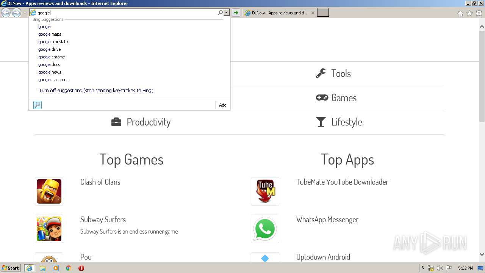
Task: Click the Top Games heading
Action: click(x=131, y=160)
